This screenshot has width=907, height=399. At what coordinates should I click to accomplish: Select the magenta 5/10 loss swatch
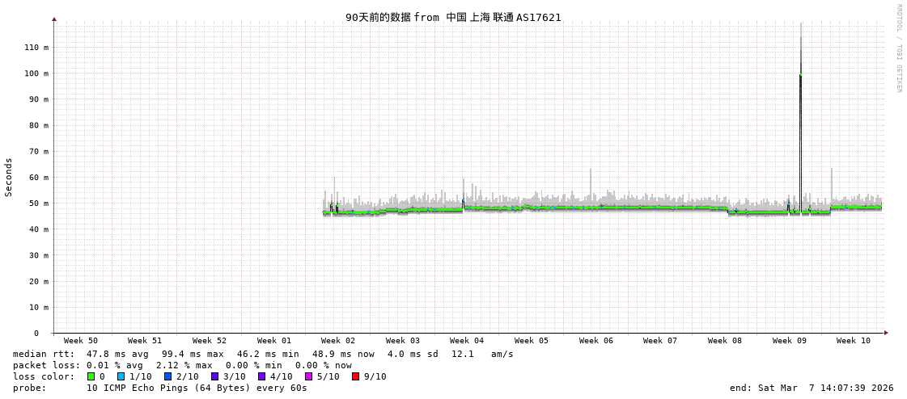(x=308, y=376)
